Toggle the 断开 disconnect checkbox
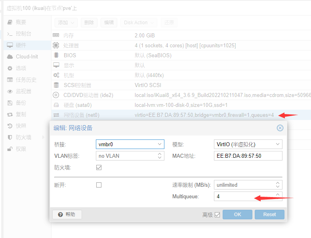 [x=99, y=185]
